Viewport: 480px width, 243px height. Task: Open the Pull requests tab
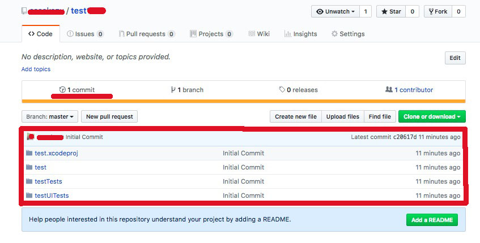pyautogui.click(x=147, y=34)
